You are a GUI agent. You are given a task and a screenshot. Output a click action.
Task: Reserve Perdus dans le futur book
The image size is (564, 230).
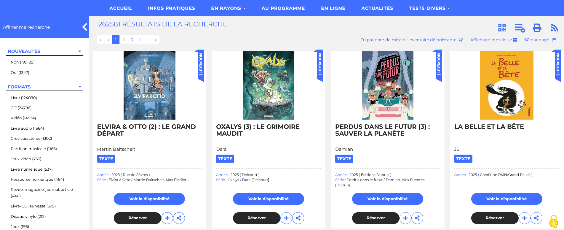(376, 218)
